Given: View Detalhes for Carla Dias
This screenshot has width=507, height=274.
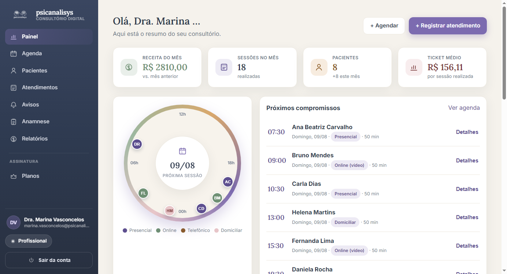Looking at the screenshot, I should click(467, 189).
